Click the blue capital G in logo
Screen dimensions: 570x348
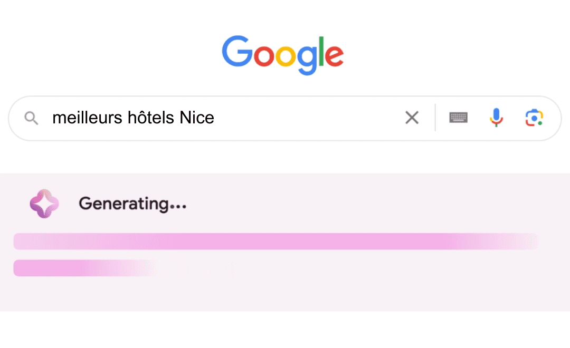(237, 51)
